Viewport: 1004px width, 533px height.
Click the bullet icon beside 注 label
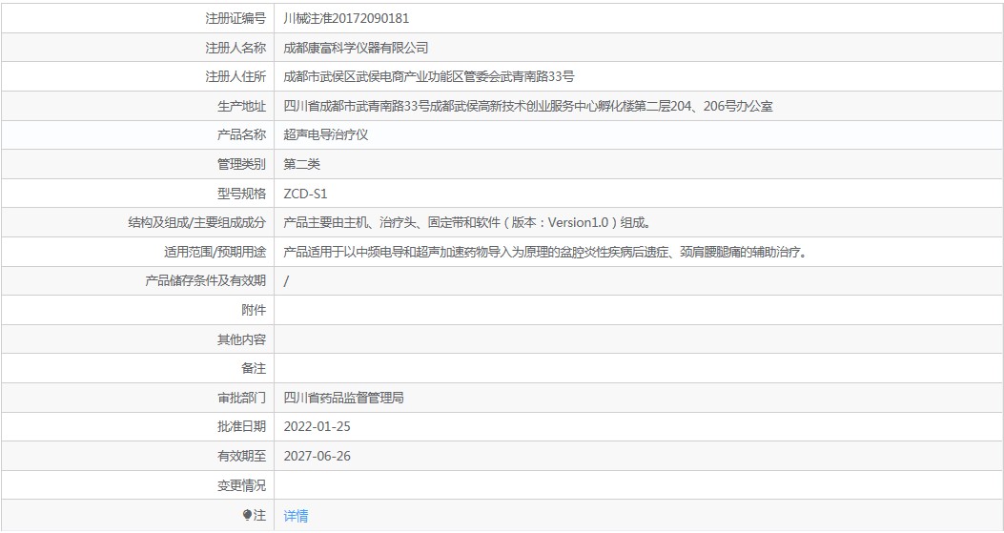tap(247, 515)
